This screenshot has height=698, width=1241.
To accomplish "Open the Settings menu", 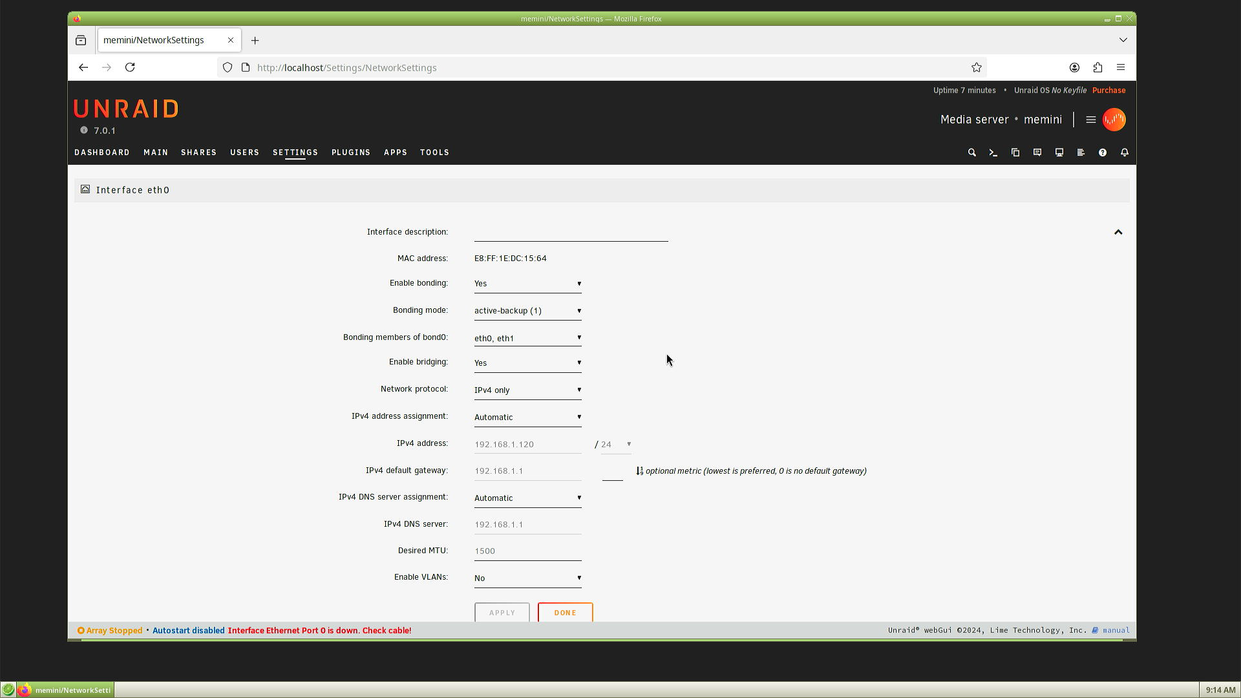I will [295, 153].
